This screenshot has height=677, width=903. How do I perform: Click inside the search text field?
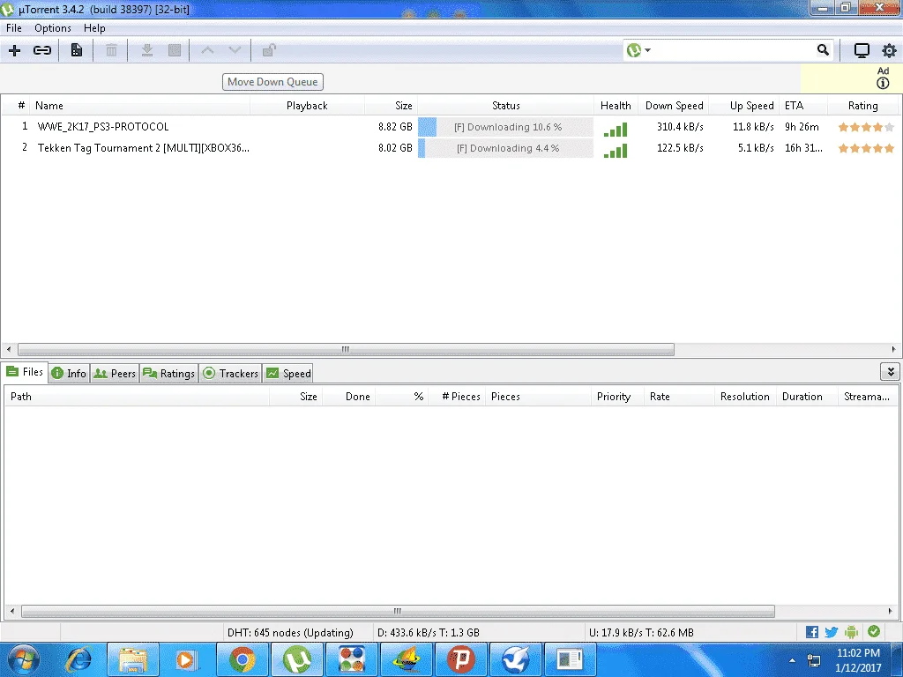pos(735,50)
